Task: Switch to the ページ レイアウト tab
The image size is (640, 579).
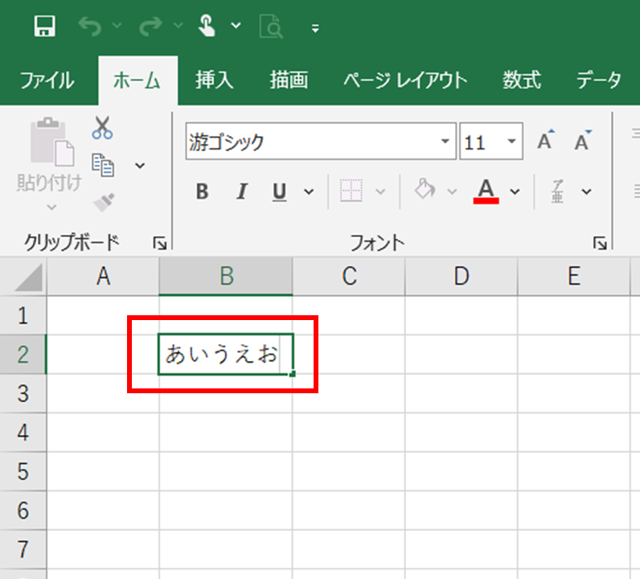Action: point(404,80)
